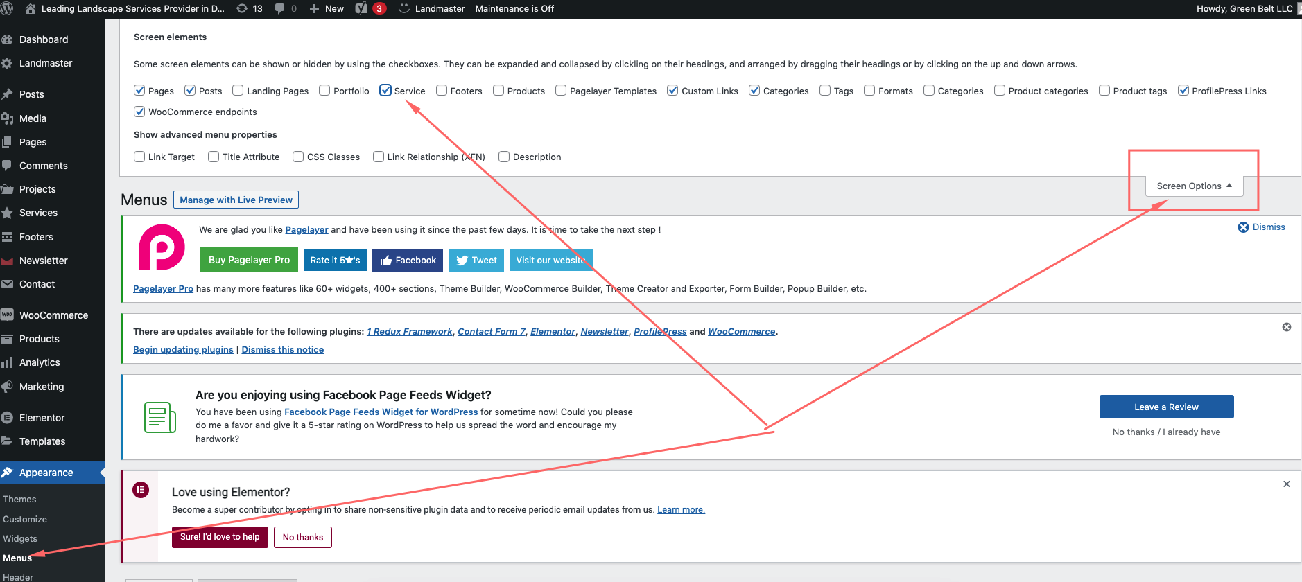This screenshot has height=582, width=1302.
Task: Click the Pages icon in sidebar
Action: coord(7,142)
